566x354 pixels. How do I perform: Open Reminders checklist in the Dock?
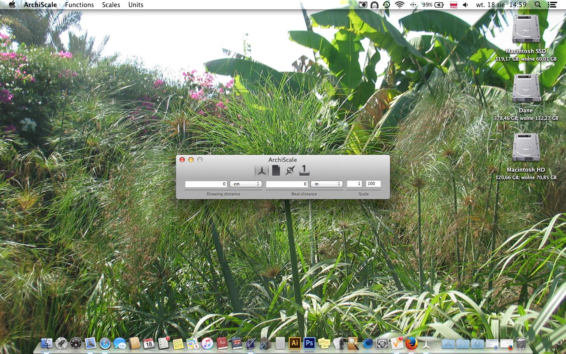[164, 343]
